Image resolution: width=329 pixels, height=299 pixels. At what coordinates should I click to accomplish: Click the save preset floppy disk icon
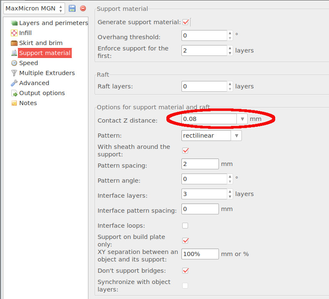point(72,8)
